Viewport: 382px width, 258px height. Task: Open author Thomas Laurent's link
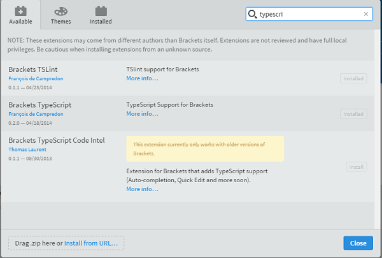pyautogui.click(x=27, y=149)
